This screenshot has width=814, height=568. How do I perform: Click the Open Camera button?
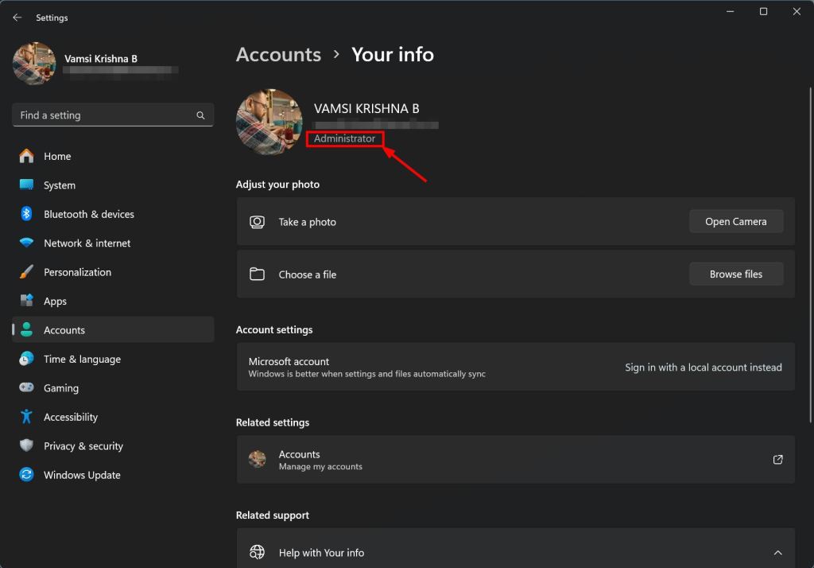coord(735,221)
